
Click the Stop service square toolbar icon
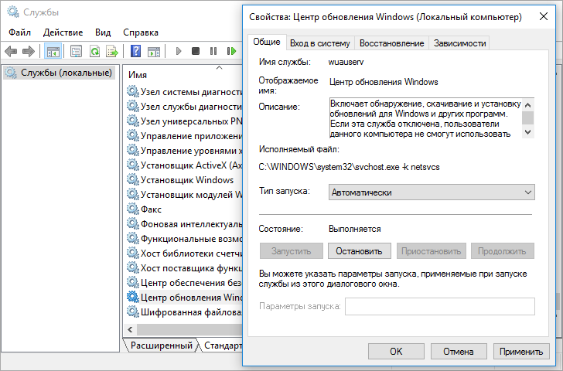[x=196, y=51]
